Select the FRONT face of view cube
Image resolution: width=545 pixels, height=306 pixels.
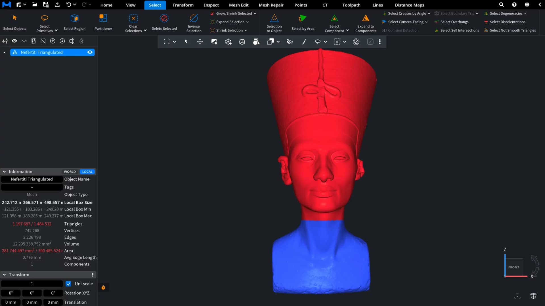[x=514, y=267]
